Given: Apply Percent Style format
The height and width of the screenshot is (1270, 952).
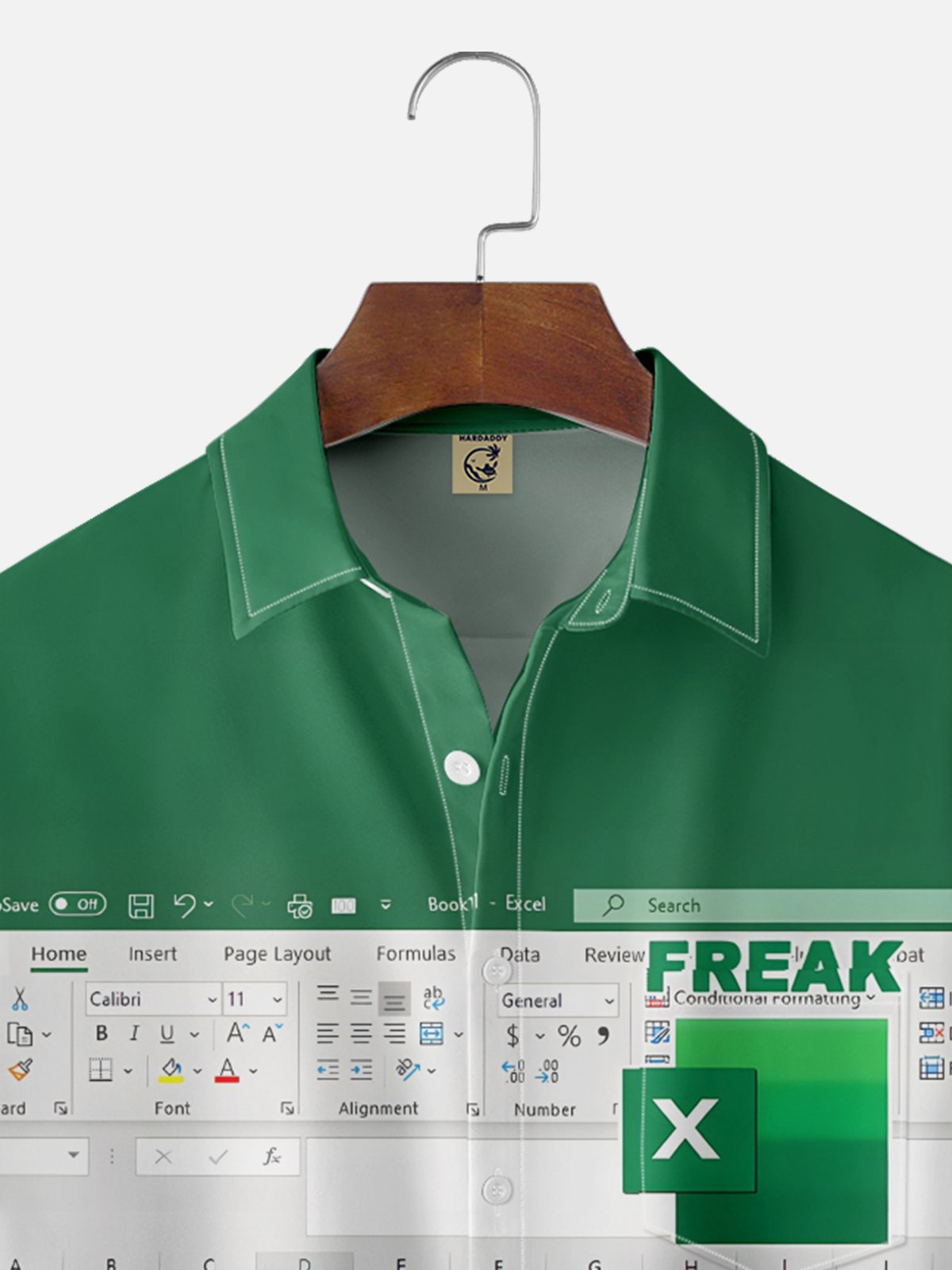Looking at the screenshot, I should [x=569, y=1036].
